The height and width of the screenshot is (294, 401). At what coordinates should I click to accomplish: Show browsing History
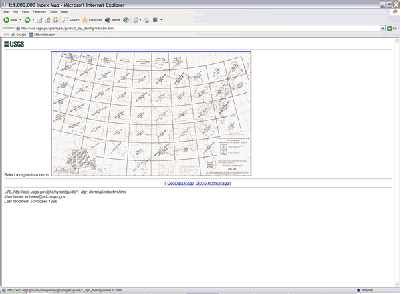126,20
